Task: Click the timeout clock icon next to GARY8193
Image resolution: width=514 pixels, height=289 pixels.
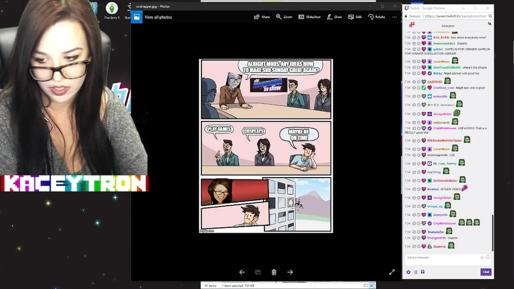Action: click(x=419, y=82)
